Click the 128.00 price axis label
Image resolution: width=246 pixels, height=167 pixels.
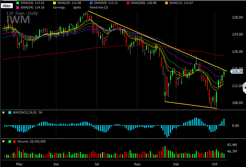coord(238,17)
